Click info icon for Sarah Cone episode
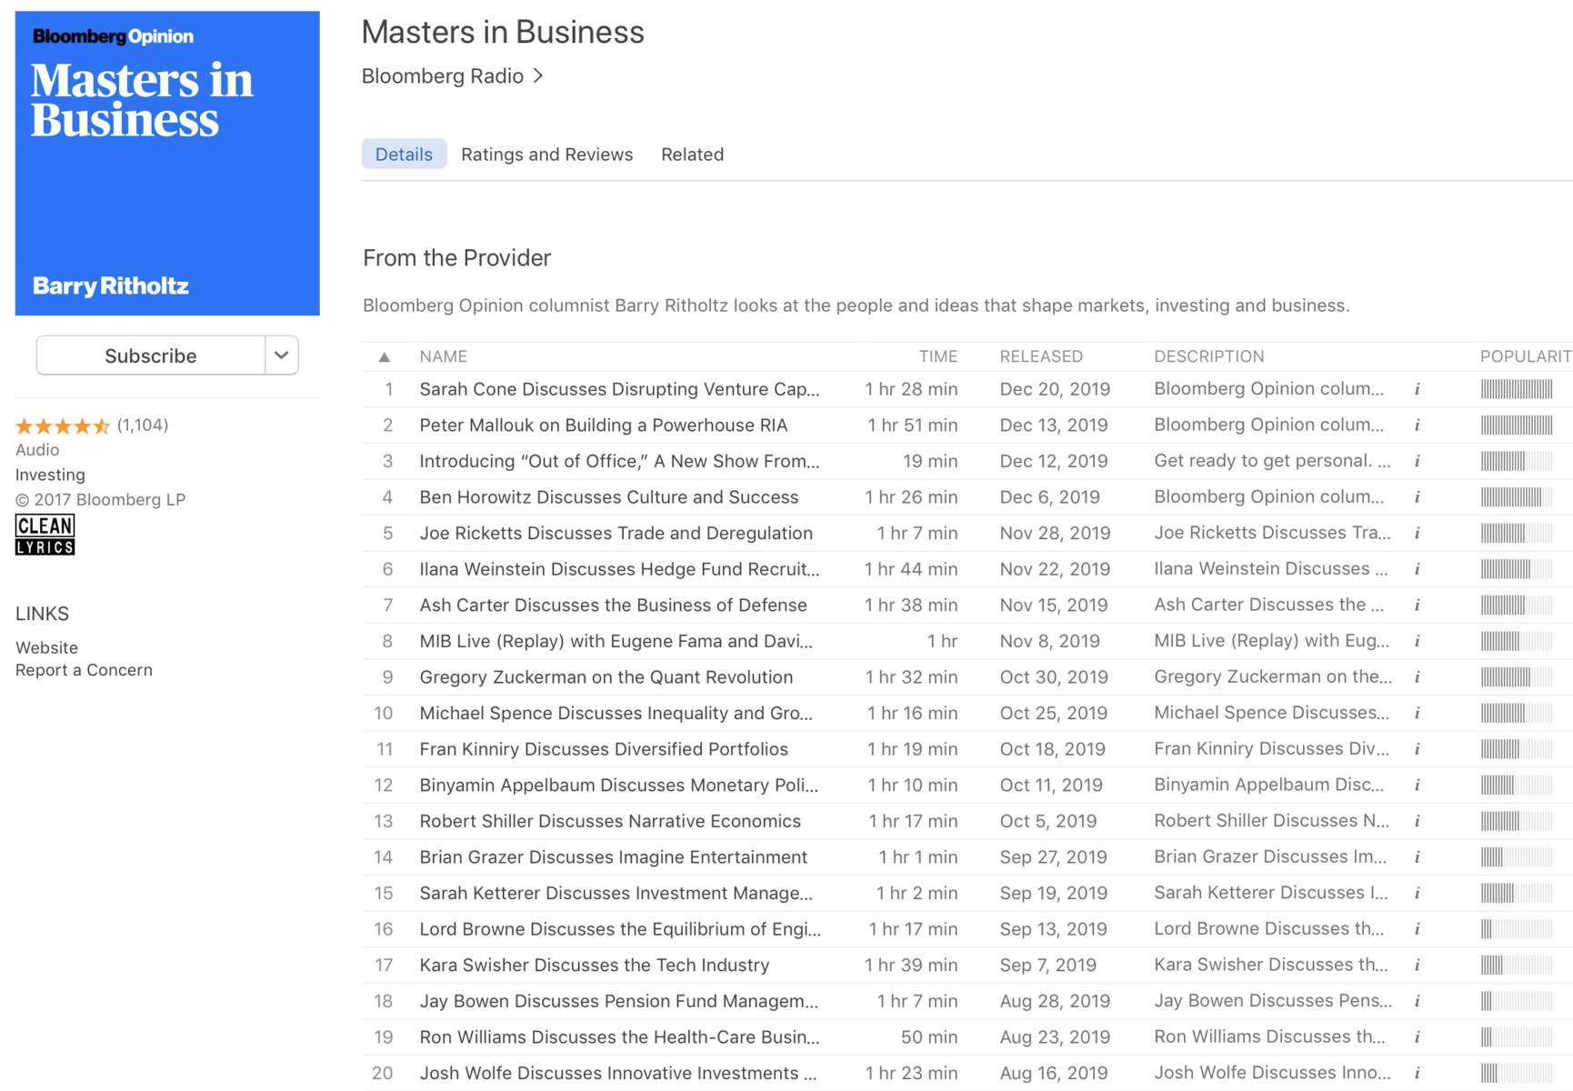This screenshot has width=1573, height=1091. tap(1417, 389)
